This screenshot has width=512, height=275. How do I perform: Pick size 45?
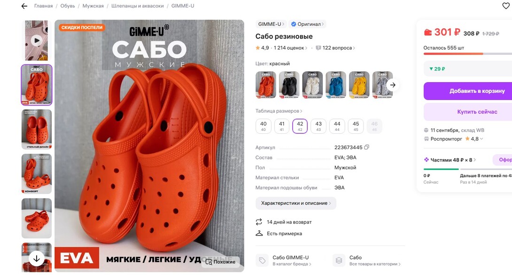pyautogui.click(x=356, y=126)
